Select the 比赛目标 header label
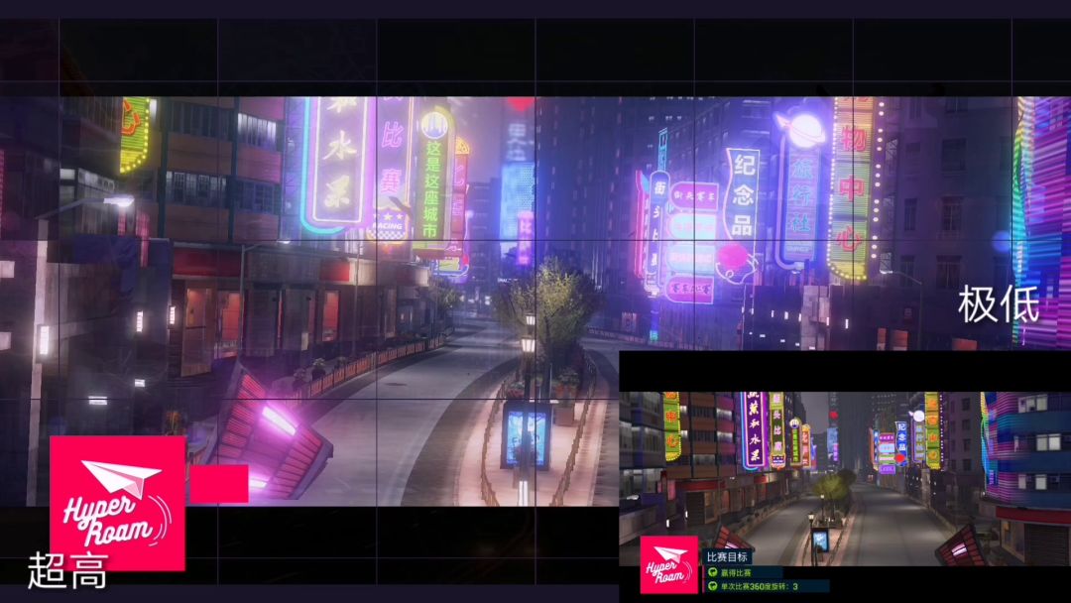This screenshot has height=603, width=1071. coord(728,557)
